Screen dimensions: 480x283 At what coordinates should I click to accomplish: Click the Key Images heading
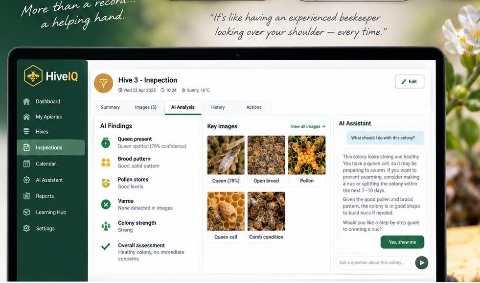[222, 126]
